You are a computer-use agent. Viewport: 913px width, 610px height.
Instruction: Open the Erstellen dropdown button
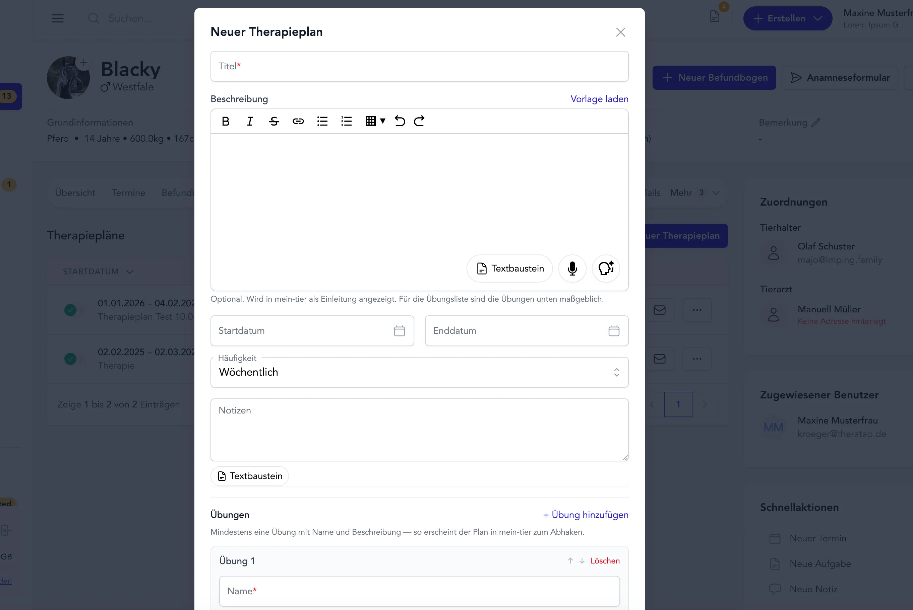(x=788, y=18)
